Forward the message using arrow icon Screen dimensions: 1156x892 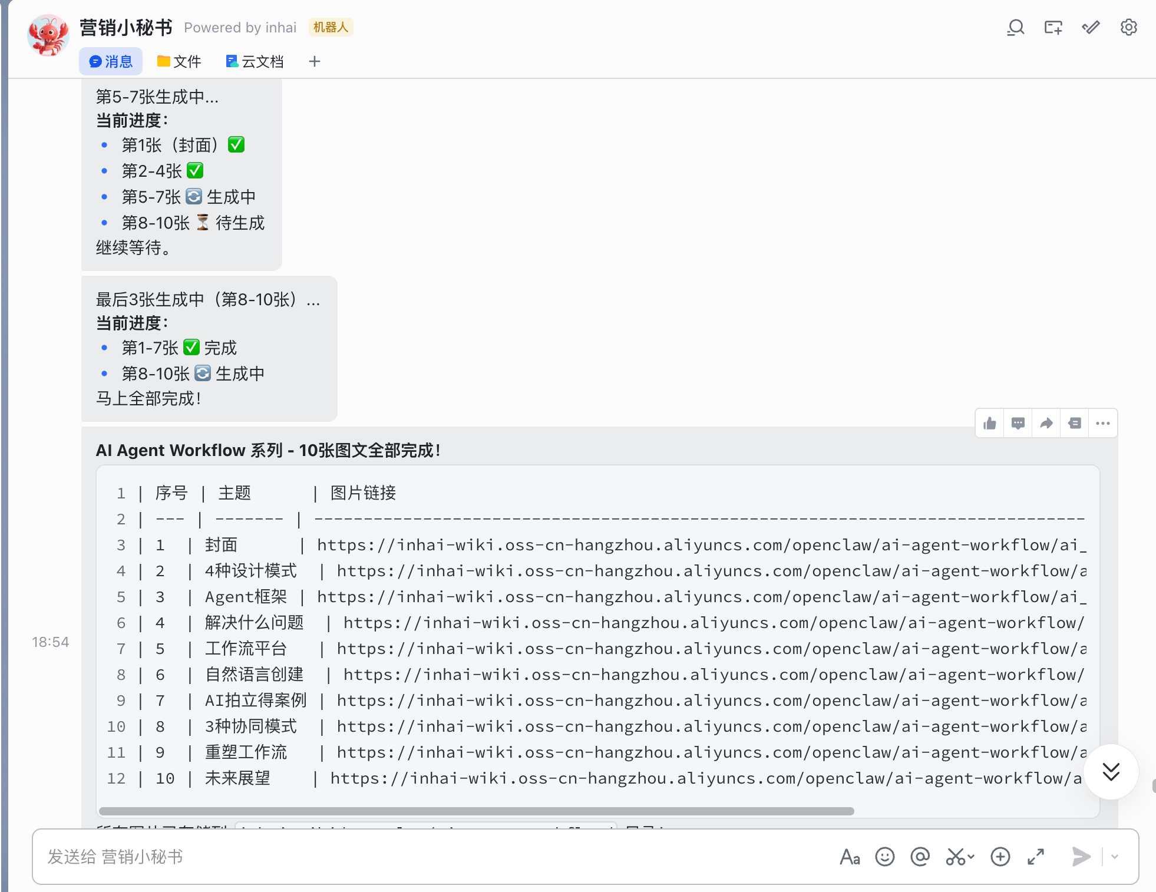point(1046,423)
